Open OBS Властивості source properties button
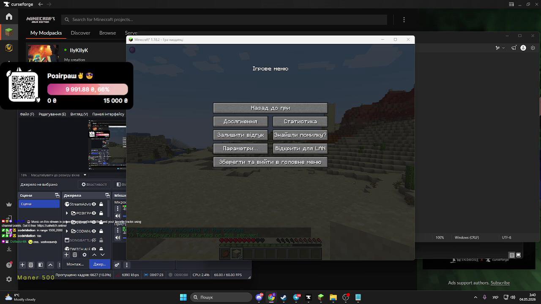The width and height of the screenshot is (541, 304). click(x=94, y=185)
